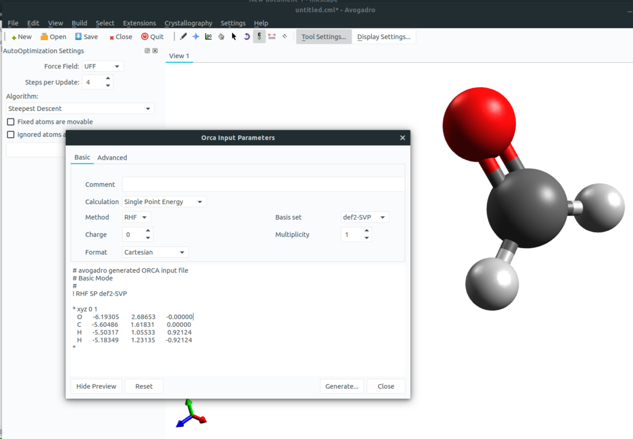Click the Generate... button
Image resolution: width=633 pixels, height=439 pixels.
tap(341, 386)
